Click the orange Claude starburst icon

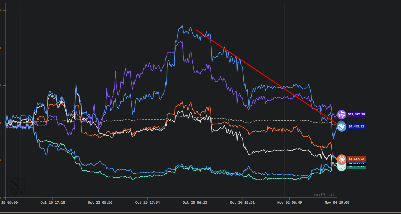coord(341,159)
